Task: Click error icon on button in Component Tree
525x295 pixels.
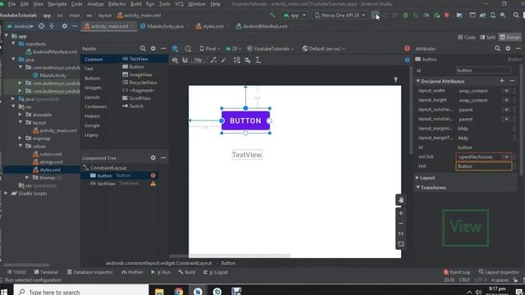Action: pyautogui.click(x=153, y=175)
